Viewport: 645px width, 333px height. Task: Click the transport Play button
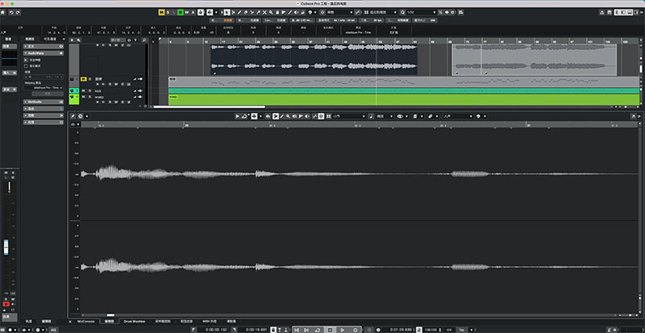coord(342,330)
